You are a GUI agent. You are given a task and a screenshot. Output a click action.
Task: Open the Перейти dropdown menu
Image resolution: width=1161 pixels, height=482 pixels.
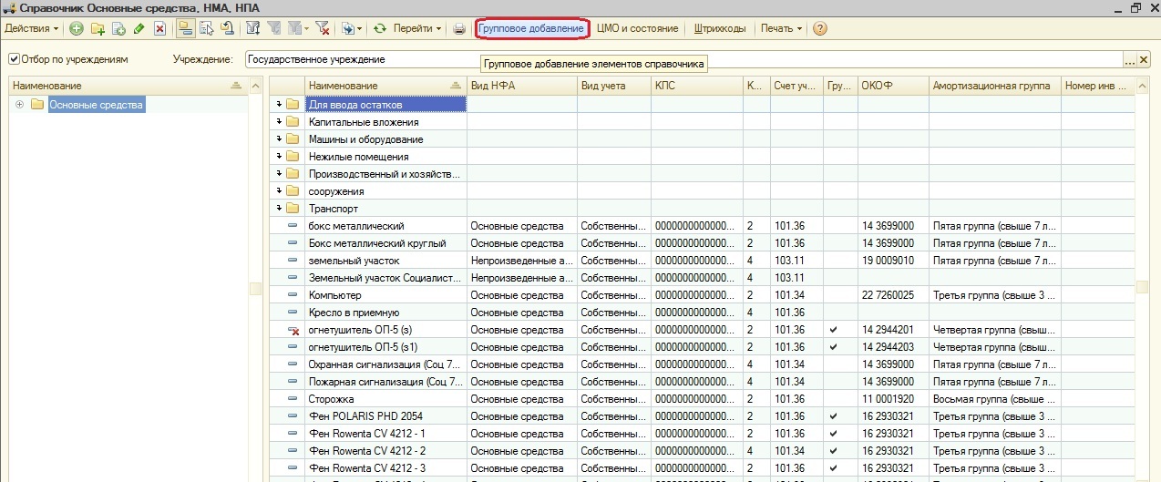click(417, 28)
